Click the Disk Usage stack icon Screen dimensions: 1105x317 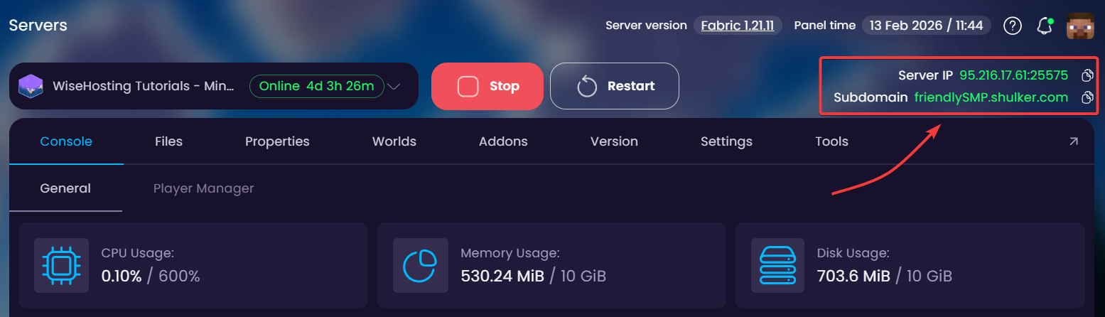(779, 265)
